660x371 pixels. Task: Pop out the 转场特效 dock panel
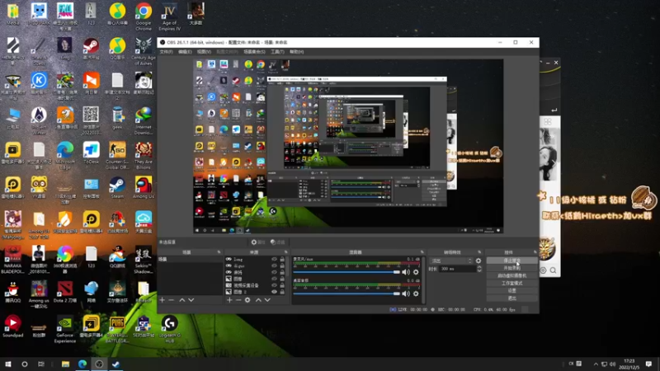coord(479,252)
